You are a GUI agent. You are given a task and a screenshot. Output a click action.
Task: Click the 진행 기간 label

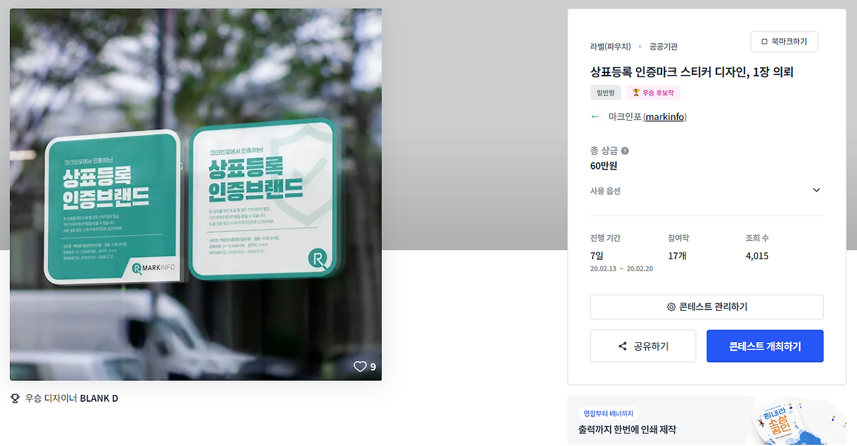tap(605, 238)
